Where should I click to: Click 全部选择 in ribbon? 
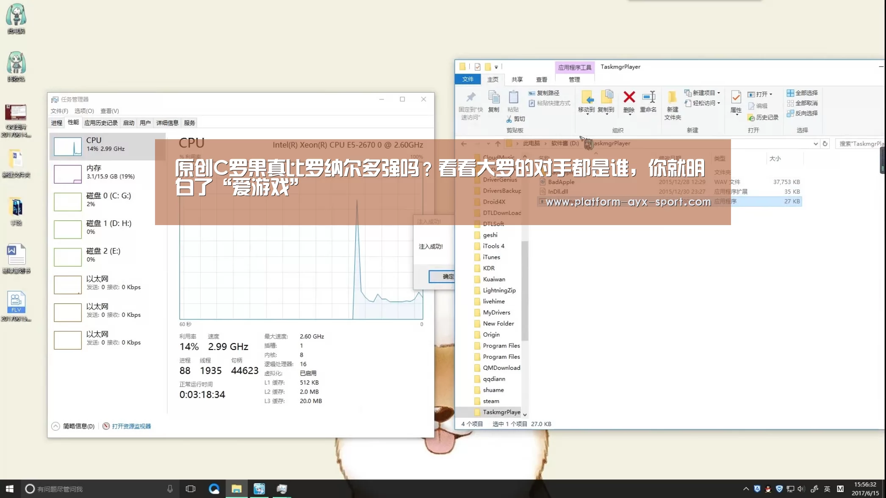802,93
